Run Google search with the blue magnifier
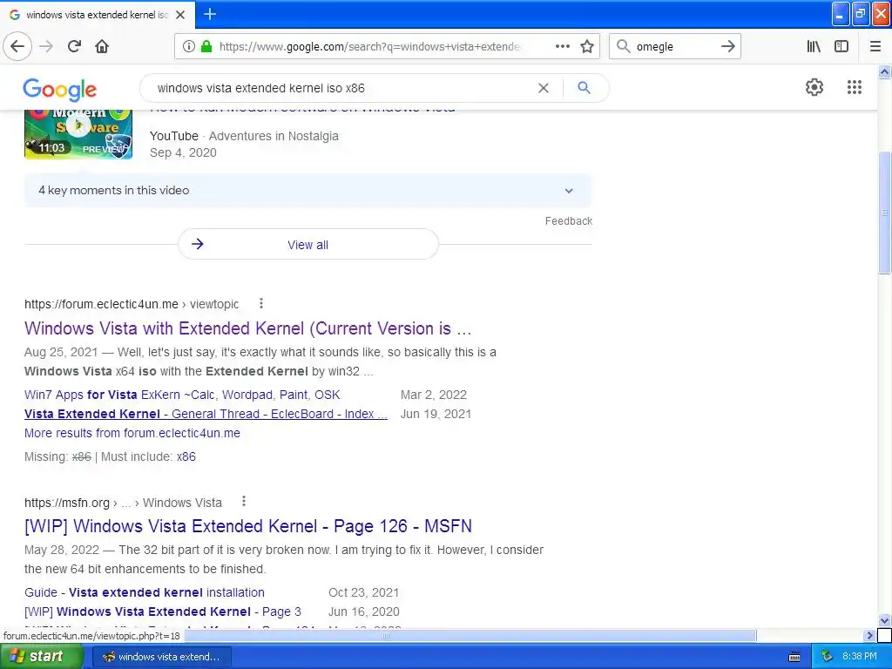 click(x=584, y=88)
